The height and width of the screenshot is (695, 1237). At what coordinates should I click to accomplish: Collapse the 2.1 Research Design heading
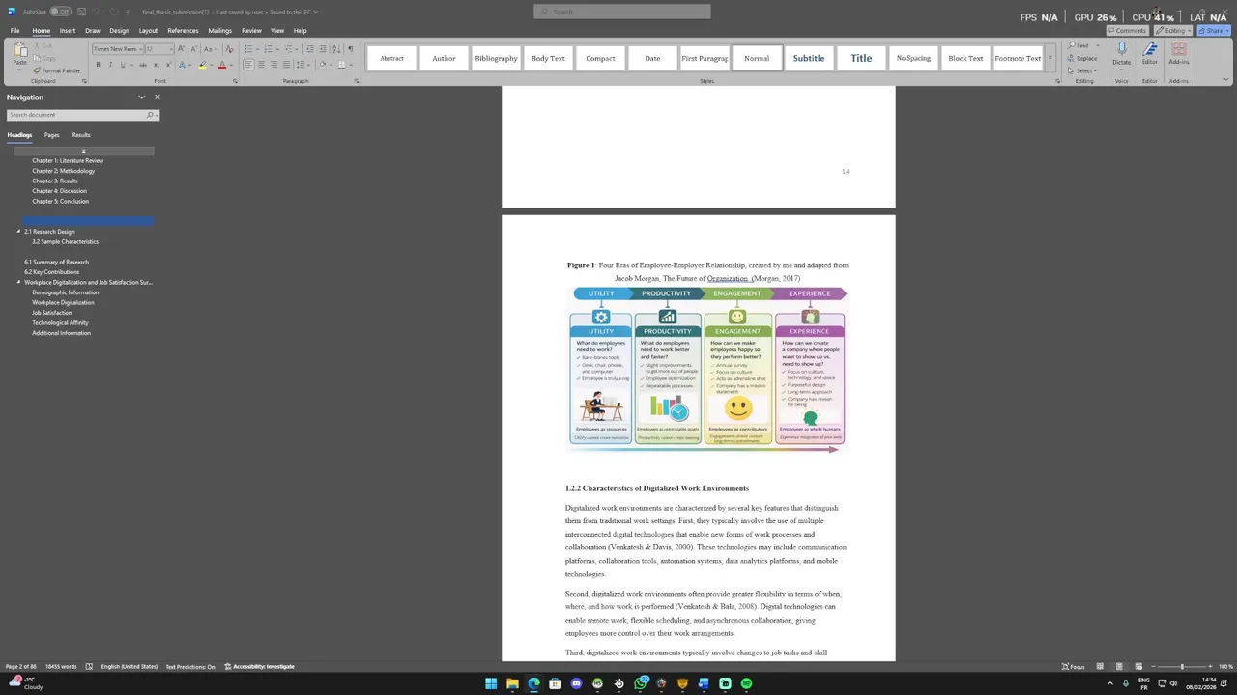(18, 232)
